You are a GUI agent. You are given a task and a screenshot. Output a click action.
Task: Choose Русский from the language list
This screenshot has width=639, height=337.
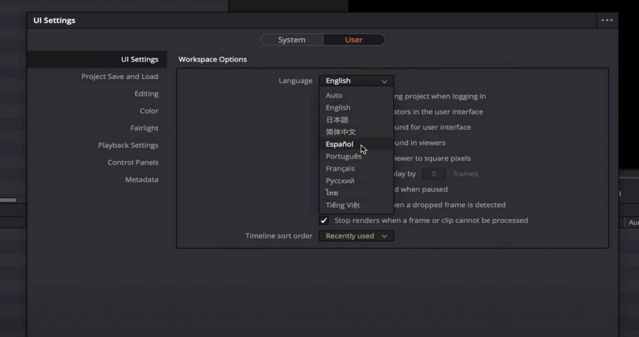point(356,180)
